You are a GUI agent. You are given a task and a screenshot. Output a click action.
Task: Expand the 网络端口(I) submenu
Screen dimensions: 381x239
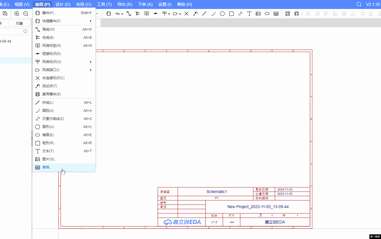click(64, 70)
